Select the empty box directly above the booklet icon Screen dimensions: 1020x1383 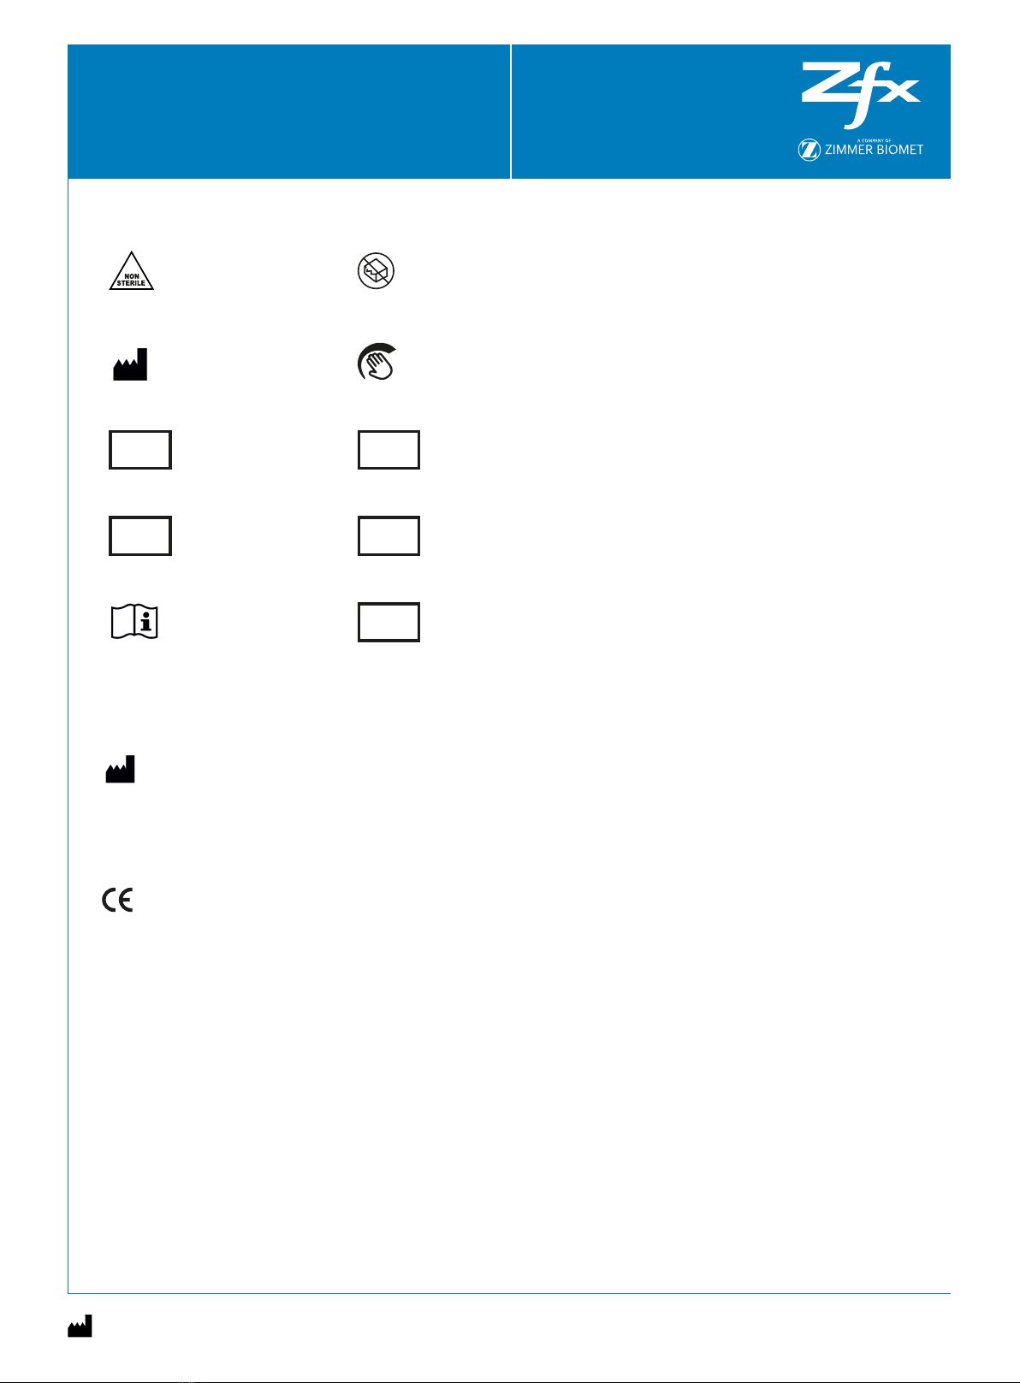click(140, 536)
